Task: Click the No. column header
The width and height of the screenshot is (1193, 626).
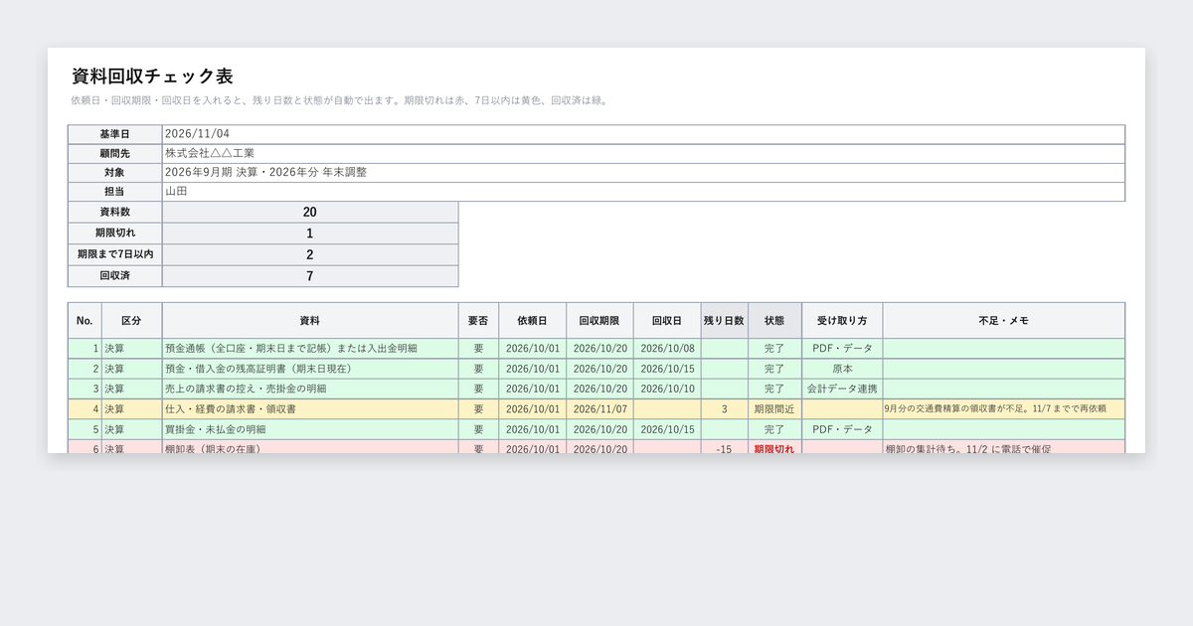Action: (x=85, y=321)
